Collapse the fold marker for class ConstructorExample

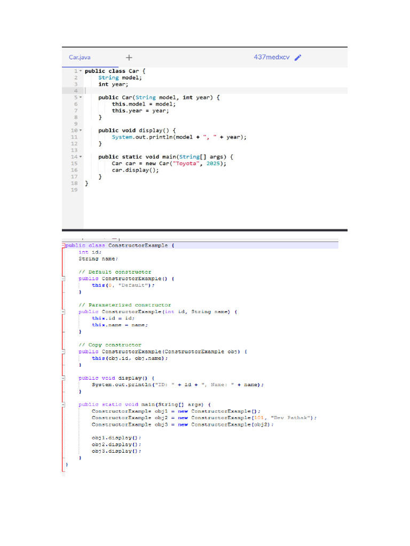point(64,245)
